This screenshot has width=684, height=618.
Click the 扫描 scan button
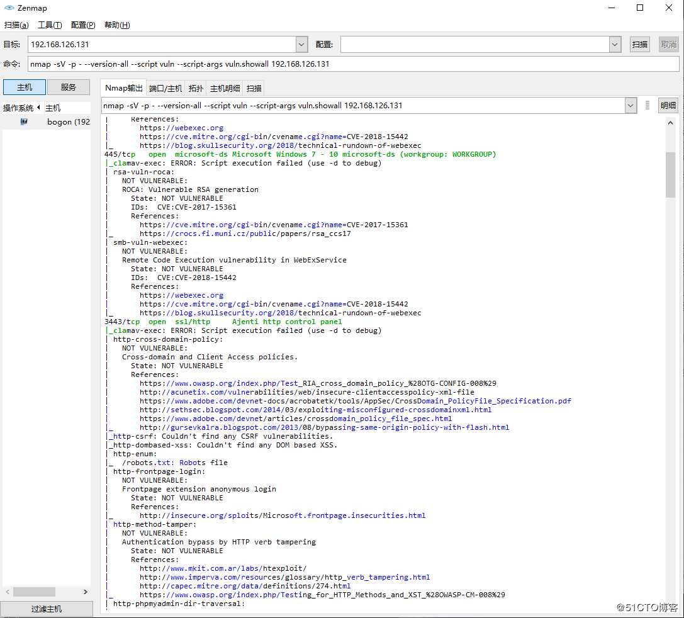pos(640,45)
